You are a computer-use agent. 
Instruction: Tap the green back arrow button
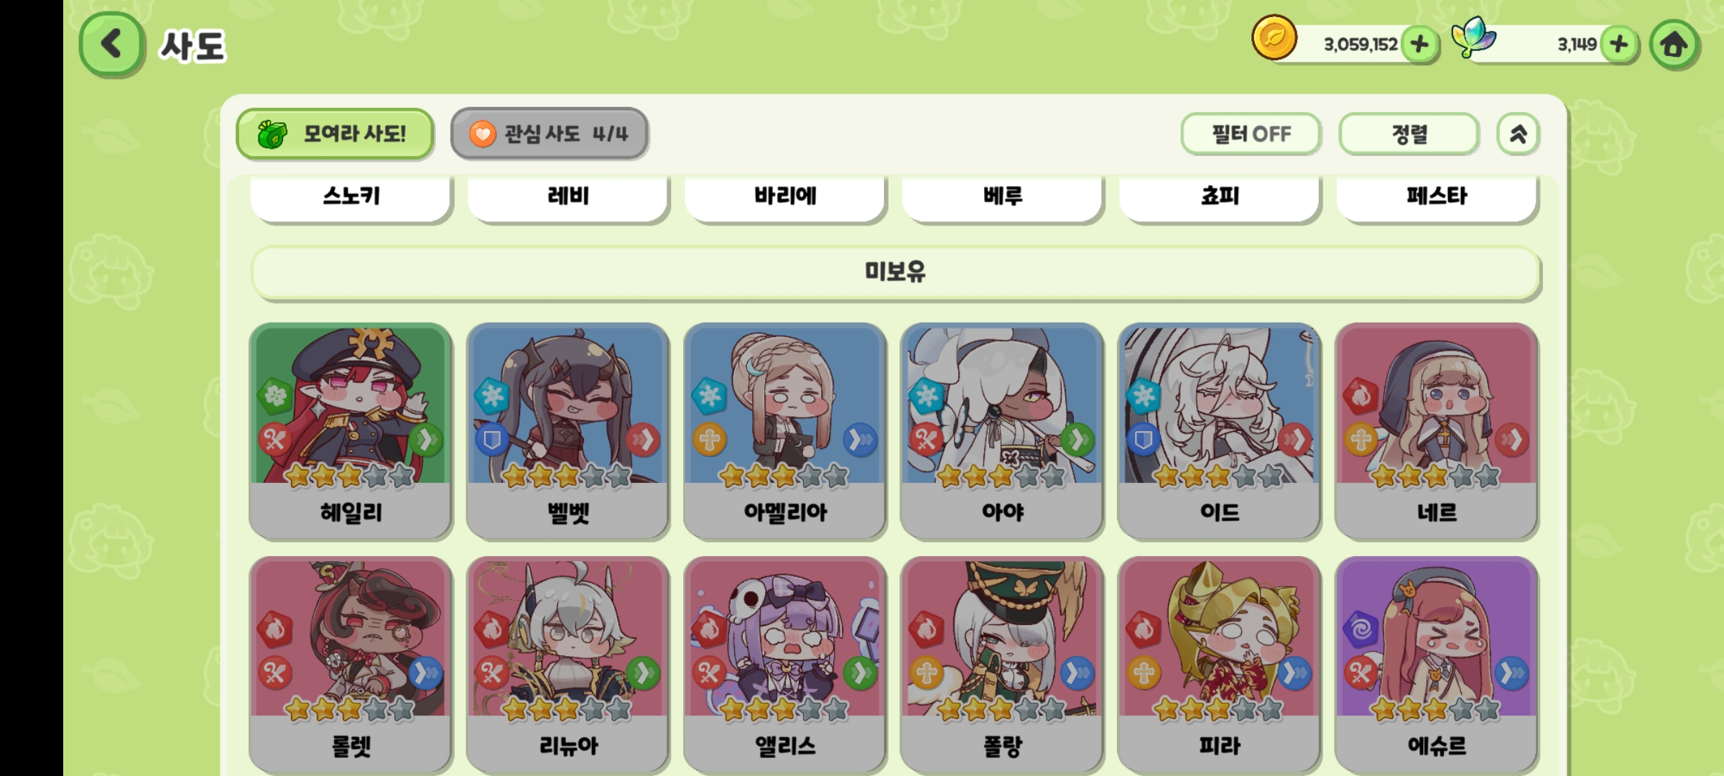click(111, 45)
